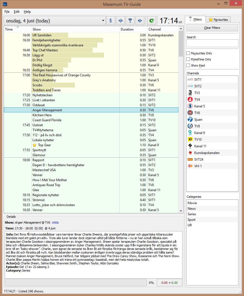244x296 pixels.
Task: Go to the next day with right arrow
Action: pyautogui.click(x=140, y=21)
